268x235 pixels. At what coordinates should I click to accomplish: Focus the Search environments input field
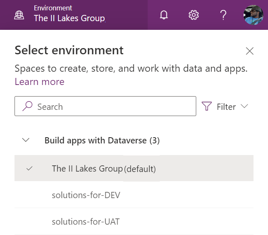click(112, 107)
